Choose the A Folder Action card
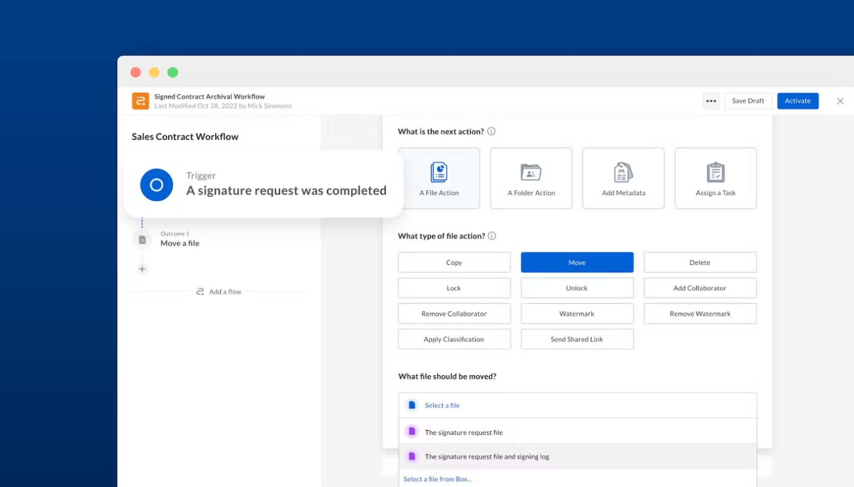 531,178
